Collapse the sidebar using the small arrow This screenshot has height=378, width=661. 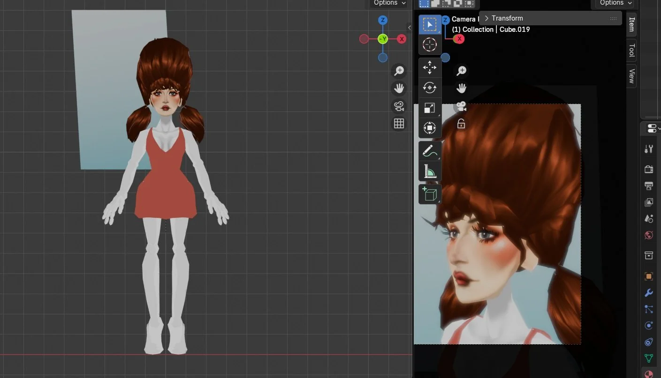click(409, 28)
